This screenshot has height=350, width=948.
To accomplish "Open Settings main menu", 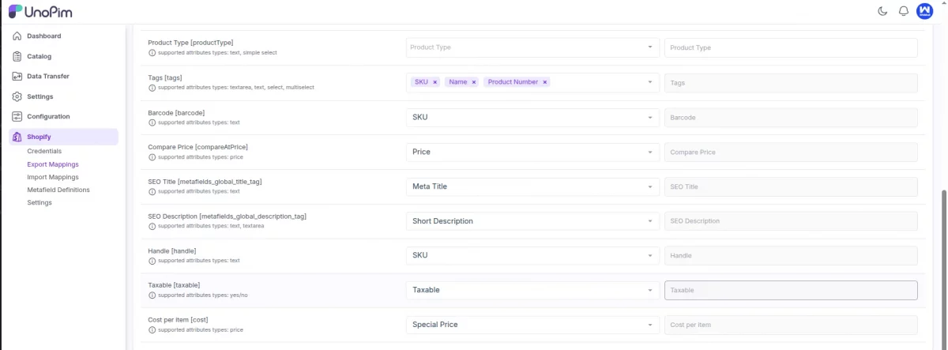I will coord(62,96).
